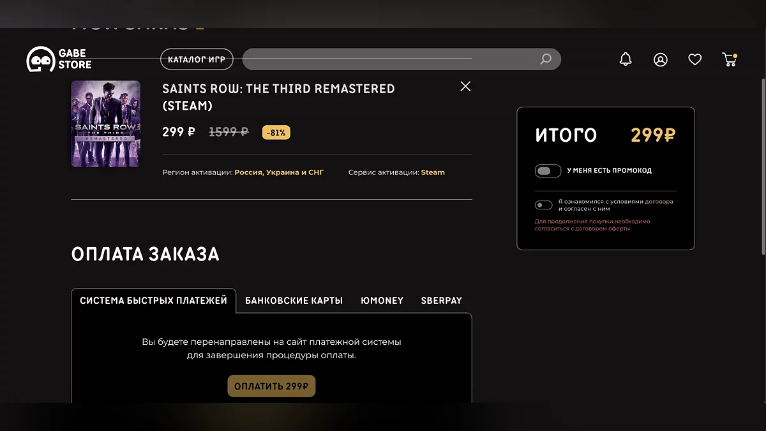Open the user profile icon
Image resolution: width=766 pixels, height=431 pixels.
(x=660, y=59)
